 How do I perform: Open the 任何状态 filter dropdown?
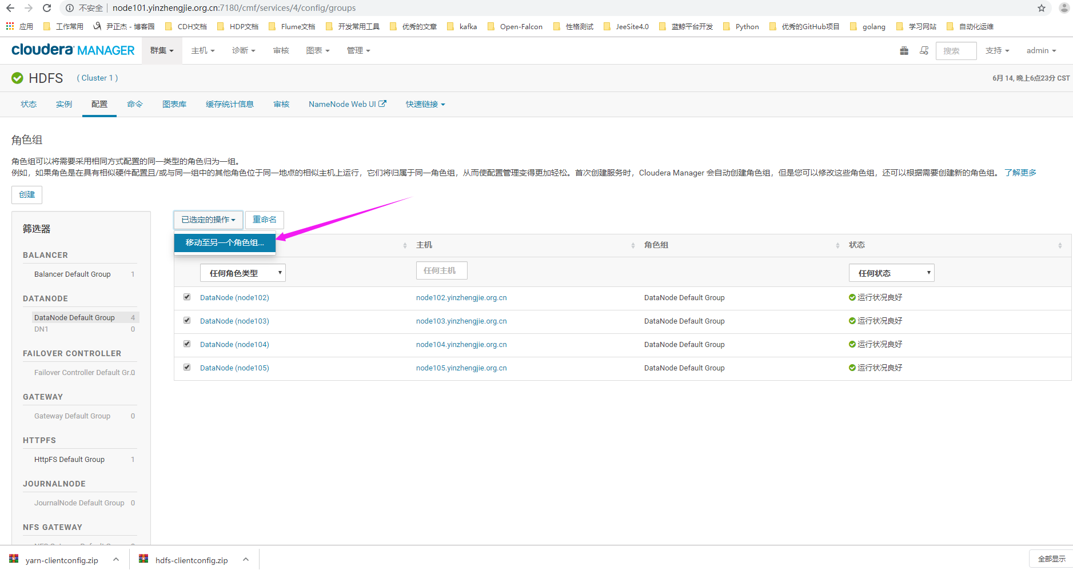(892, 273)
